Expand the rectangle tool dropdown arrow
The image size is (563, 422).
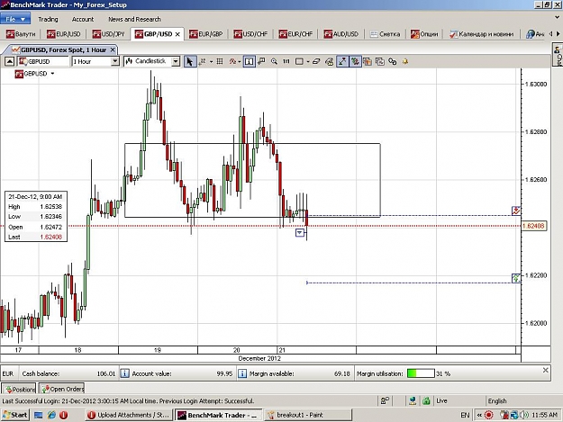coord(308,62)
